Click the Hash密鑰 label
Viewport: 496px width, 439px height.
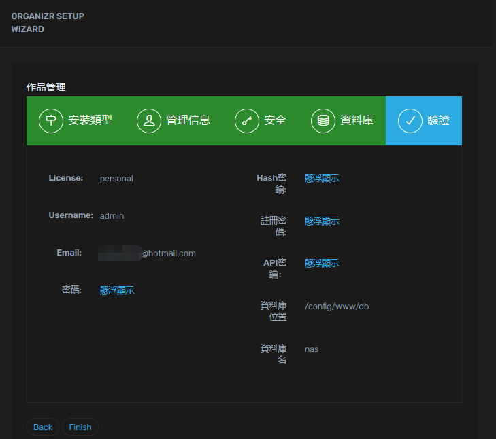pyautogui.click(x=271, y=183)
